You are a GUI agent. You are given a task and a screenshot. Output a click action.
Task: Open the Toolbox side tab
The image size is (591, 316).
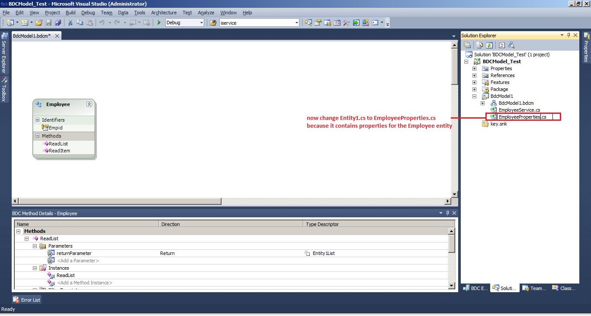coord(4,89)
